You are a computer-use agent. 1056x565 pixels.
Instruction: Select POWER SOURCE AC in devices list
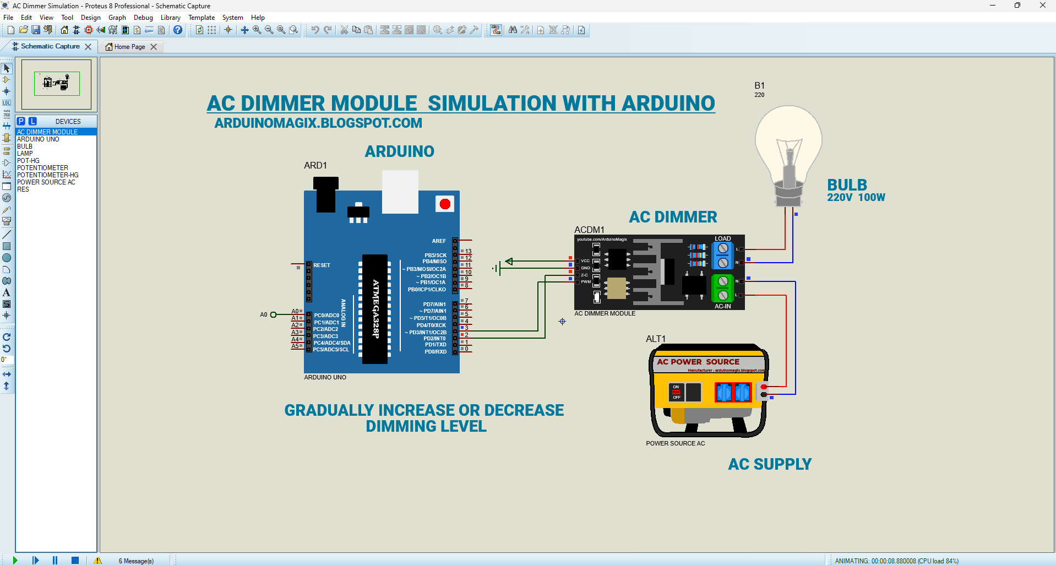click(x=56, y=182)
